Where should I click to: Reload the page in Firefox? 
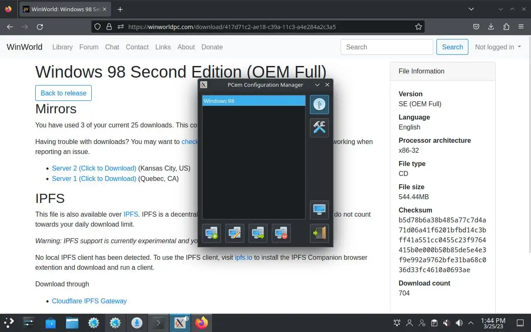(x=40, y=27)
